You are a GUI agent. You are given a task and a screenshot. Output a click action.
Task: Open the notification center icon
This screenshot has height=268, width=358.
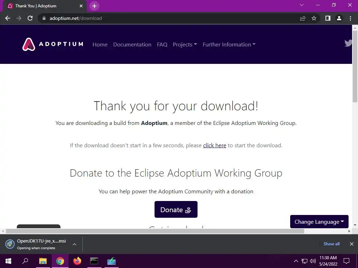click(x=346, y=261)
